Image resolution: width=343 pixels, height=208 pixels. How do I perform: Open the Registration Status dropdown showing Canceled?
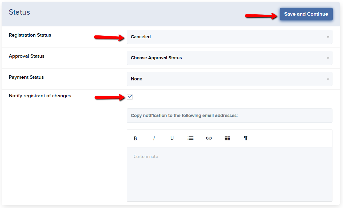click(x=229, y=37)
